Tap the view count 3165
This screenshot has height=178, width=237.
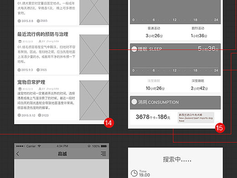coord(43,70)
